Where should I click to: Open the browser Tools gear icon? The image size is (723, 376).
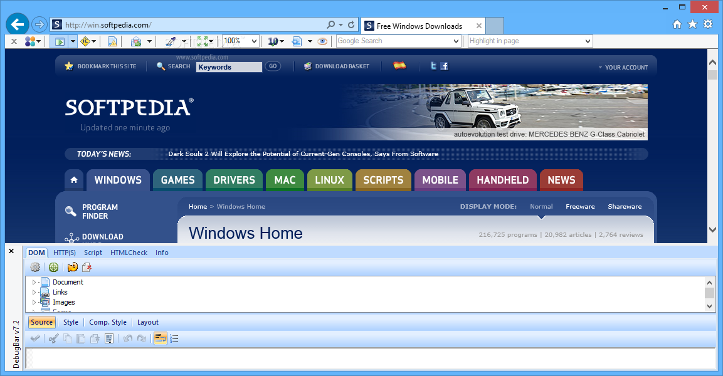point(708,24)
